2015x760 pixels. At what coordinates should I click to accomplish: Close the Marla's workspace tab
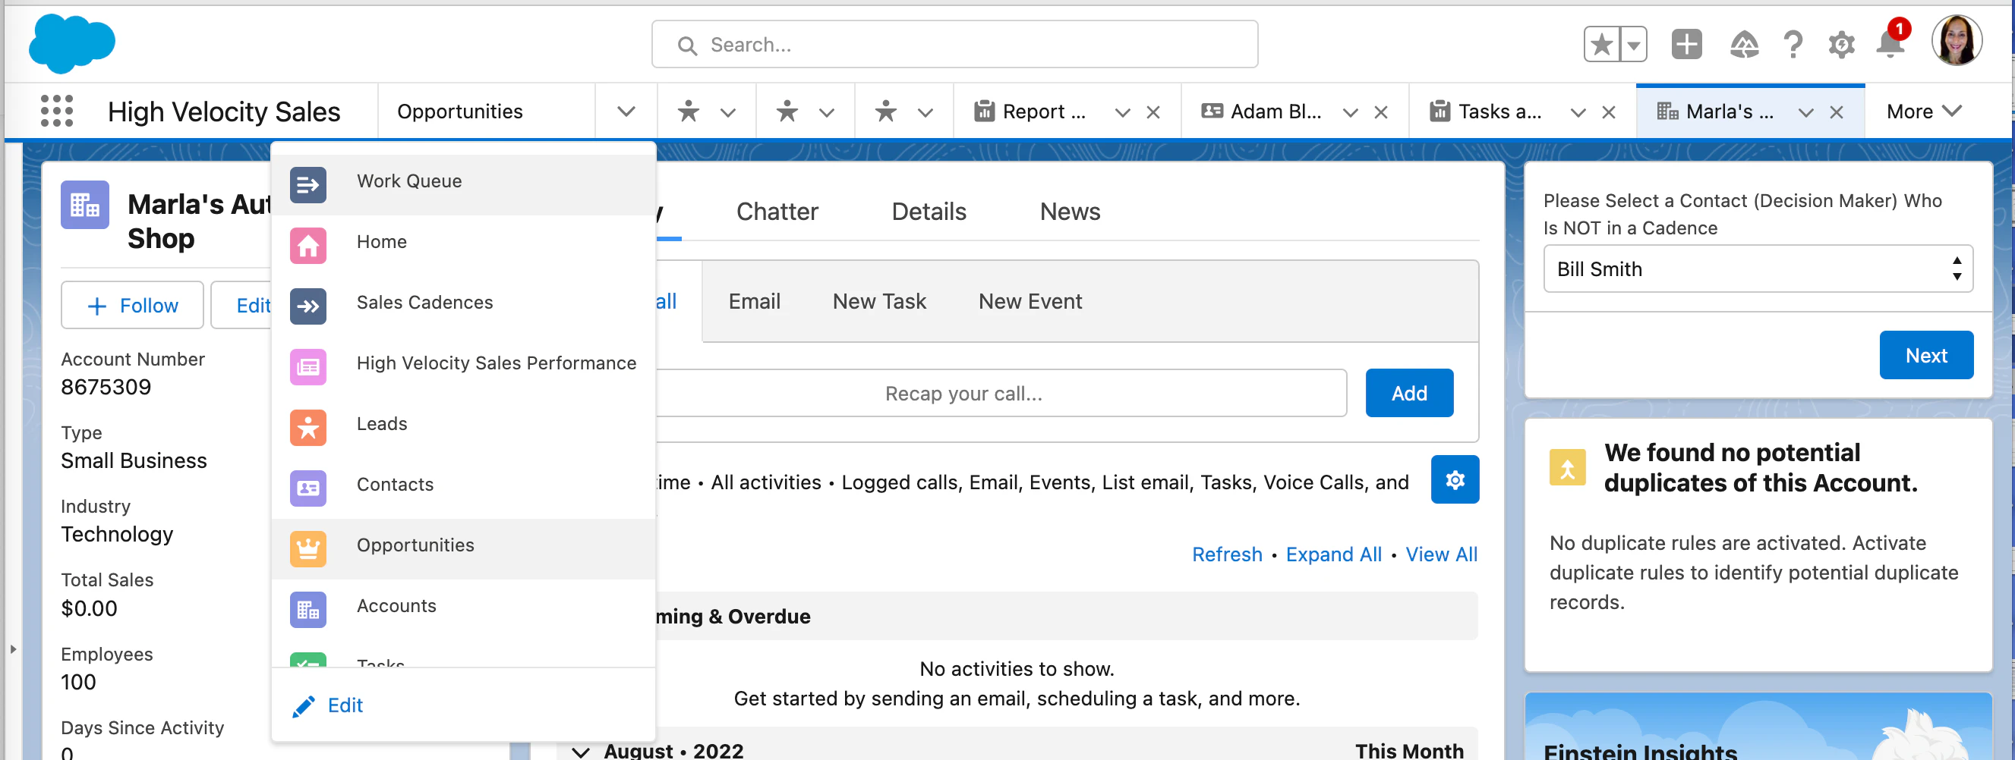click(1837, 112)
